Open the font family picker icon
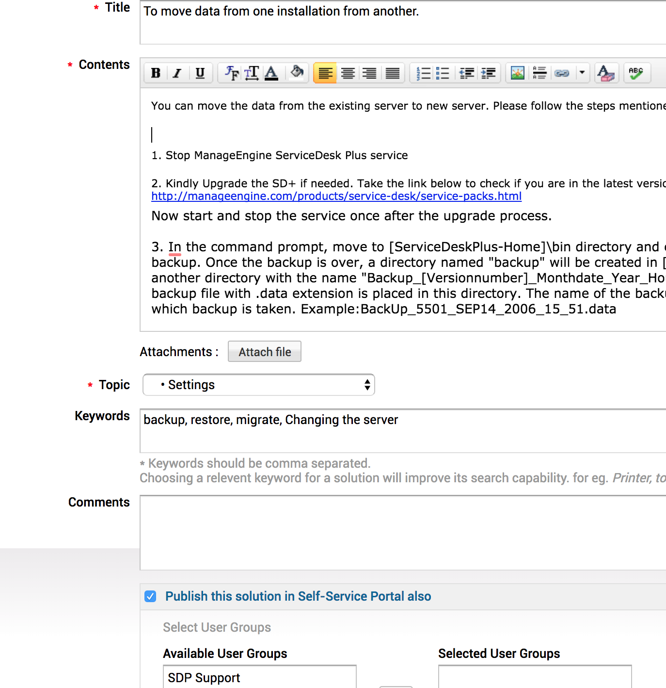 pos(231,73)
